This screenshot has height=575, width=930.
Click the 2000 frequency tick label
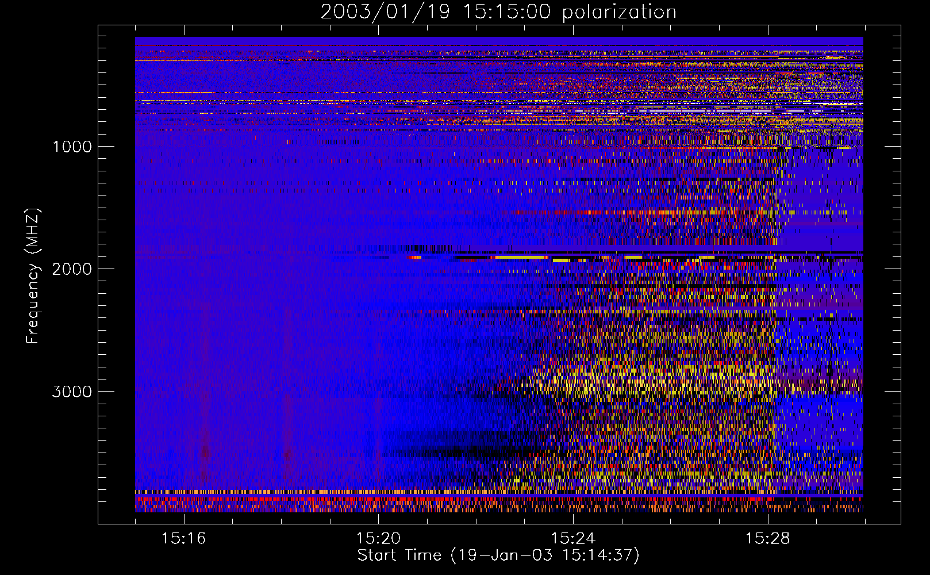click(x=72, y=269)
